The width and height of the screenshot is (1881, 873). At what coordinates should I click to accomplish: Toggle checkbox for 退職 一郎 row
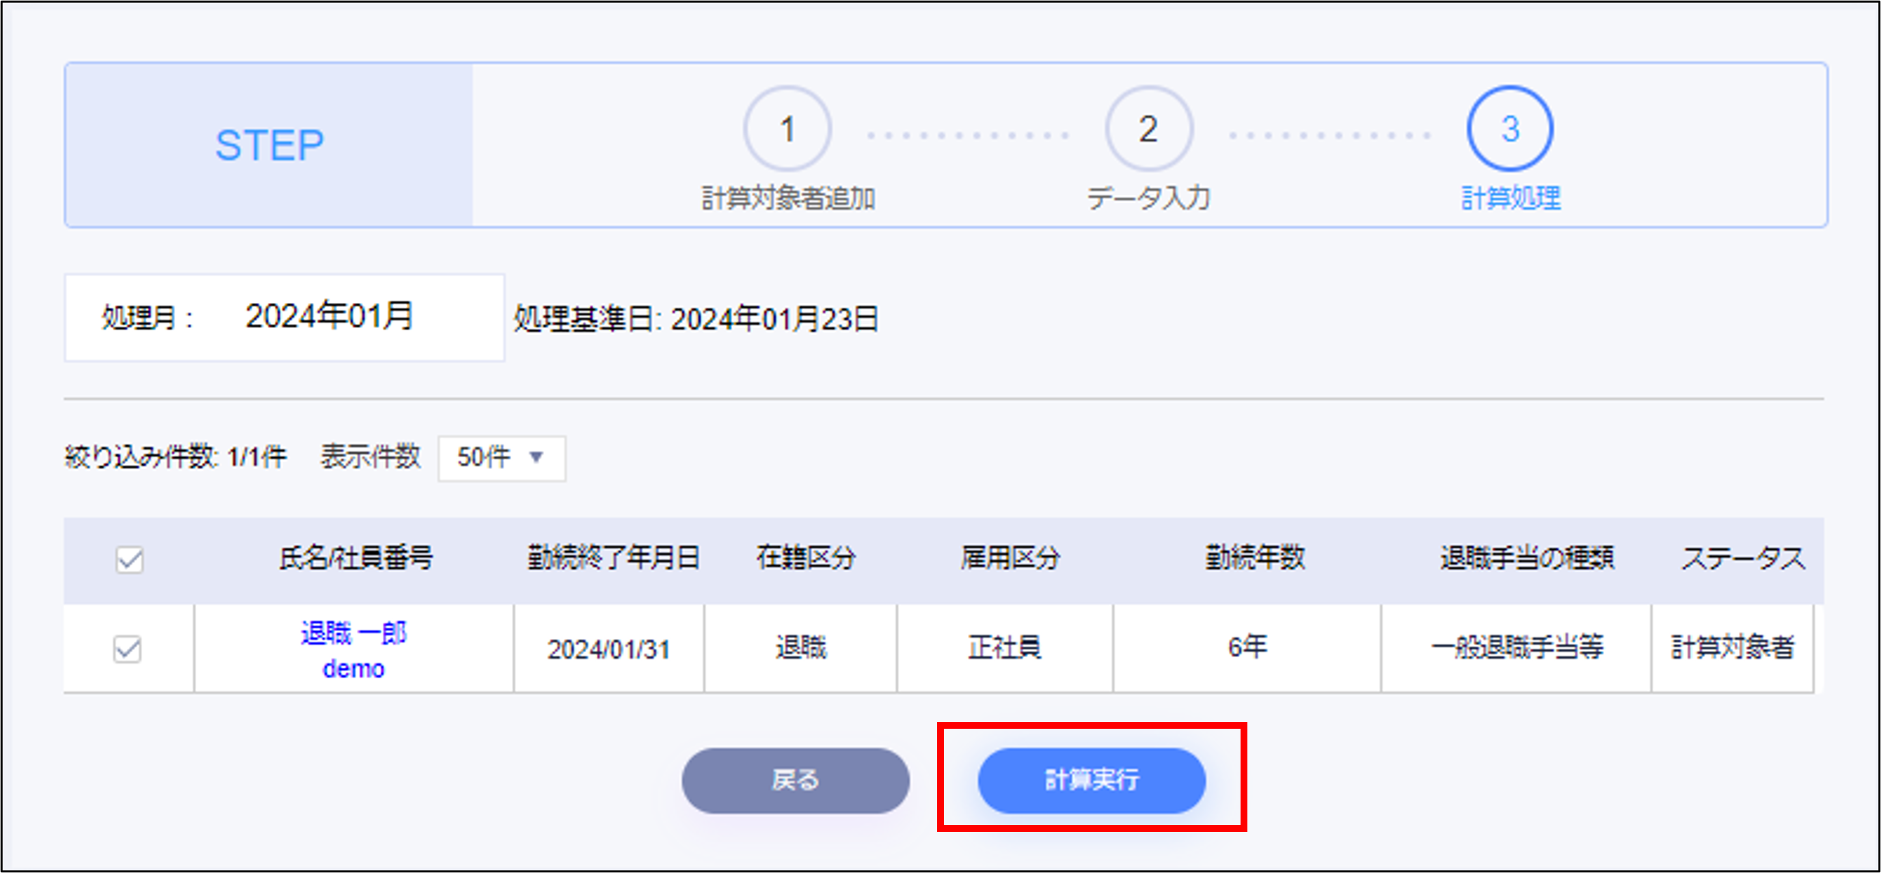point(127,648)
